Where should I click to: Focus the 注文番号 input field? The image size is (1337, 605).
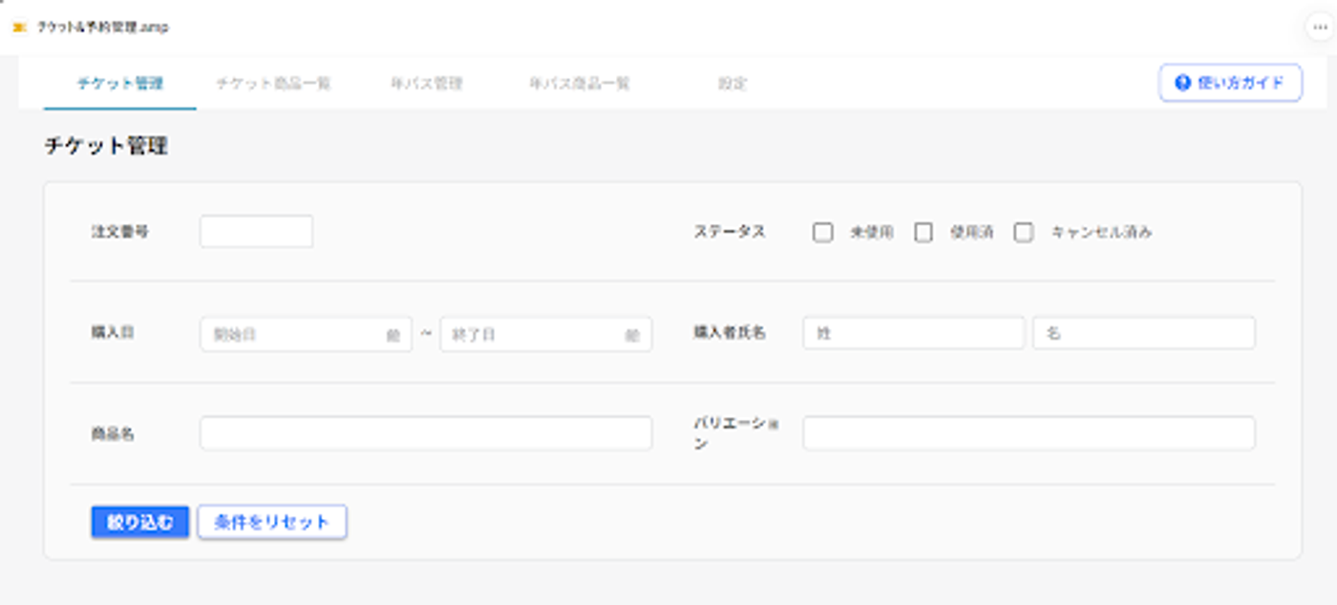click(257, 232)
